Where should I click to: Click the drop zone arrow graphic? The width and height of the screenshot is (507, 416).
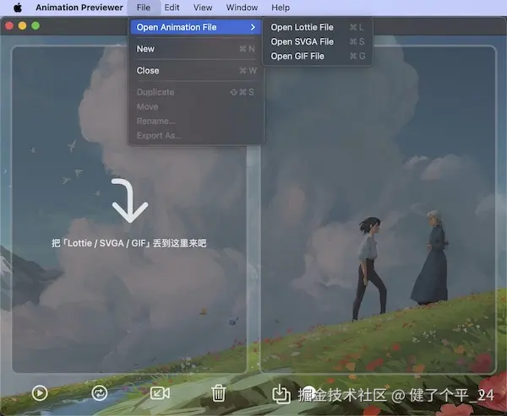[x=130, y=201]
